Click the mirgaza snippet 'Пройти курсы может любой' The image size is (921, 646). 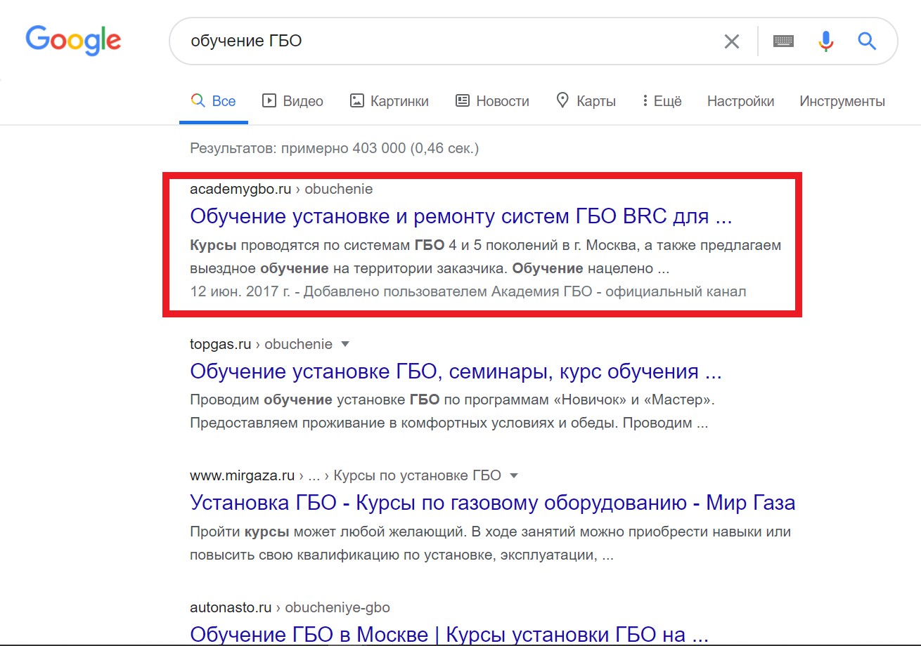coord(491,543)
